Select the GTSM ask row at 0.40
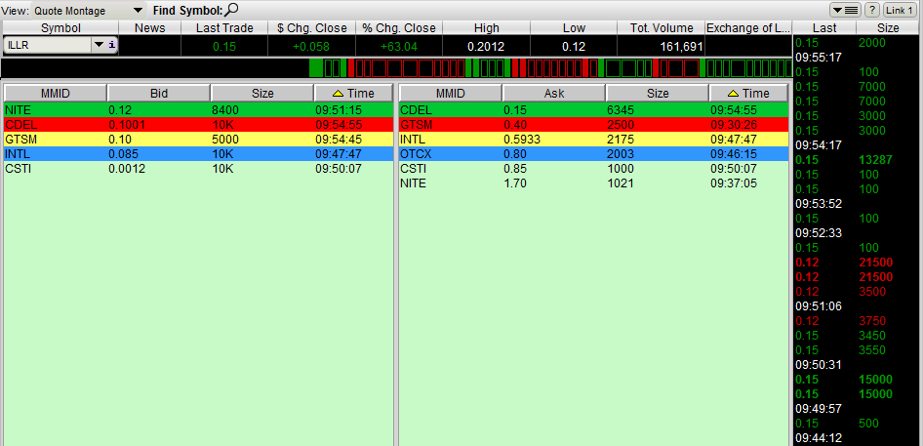Screen dimensions: 923x446 tap(593, 124)
